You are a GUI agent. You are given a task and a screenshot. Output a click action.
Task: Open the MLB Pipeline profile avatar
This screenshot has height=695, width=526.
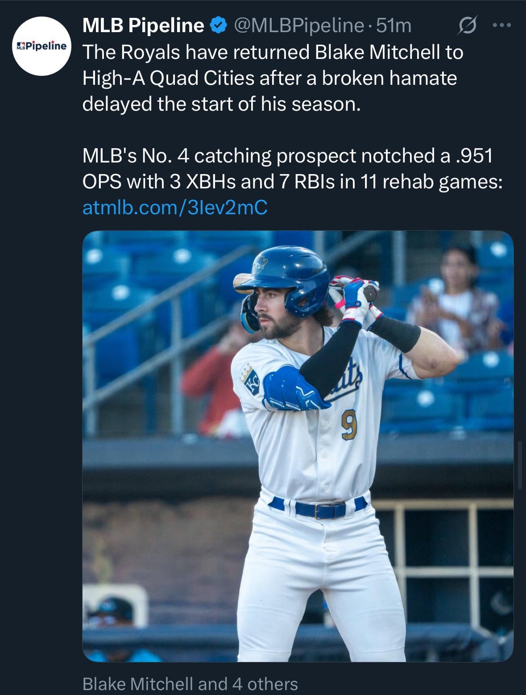pos(41,46)
